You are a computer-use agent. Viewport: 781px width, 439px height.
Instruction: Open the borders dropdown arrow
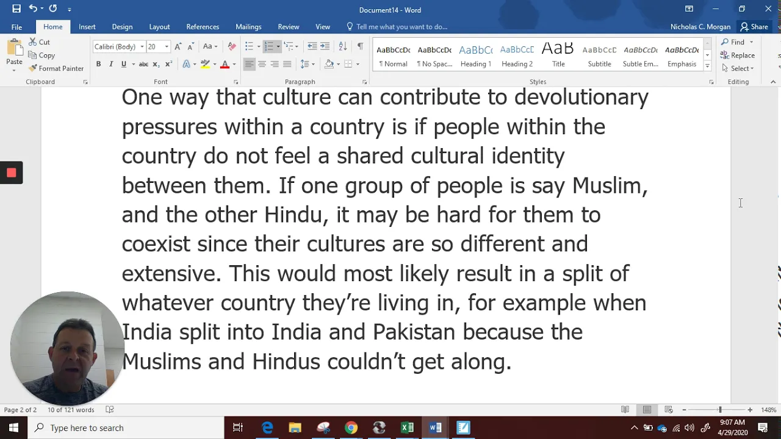(358, 64)
